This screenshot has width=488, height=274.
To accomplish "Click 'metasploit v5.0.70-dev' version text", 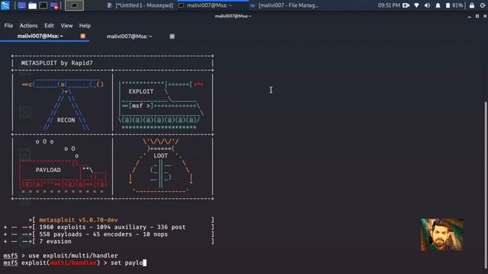I will (x=79, y=220).
